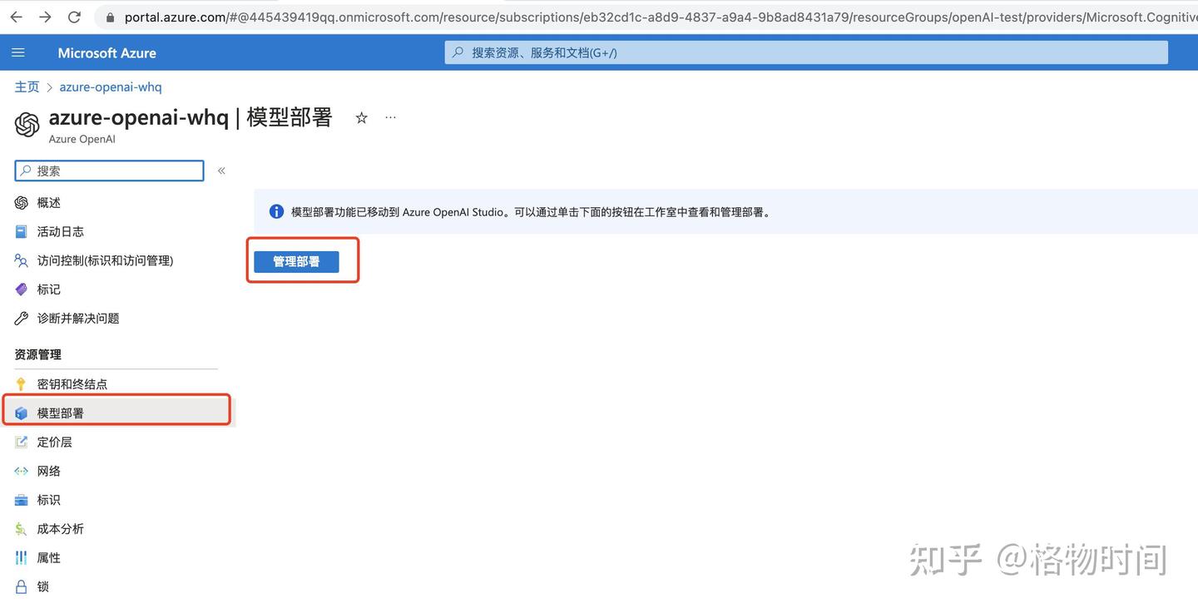The height and width of the screenshot is (608, 1198).
Task: Open 活动日志 from the left menu
Action: click(60, 231)
